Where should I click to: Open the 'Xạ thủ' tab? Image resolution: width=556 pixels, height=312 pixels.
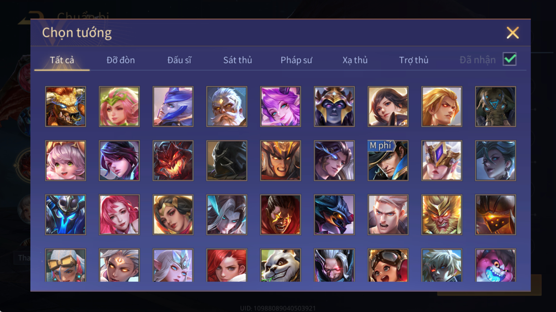pos(355,60)
